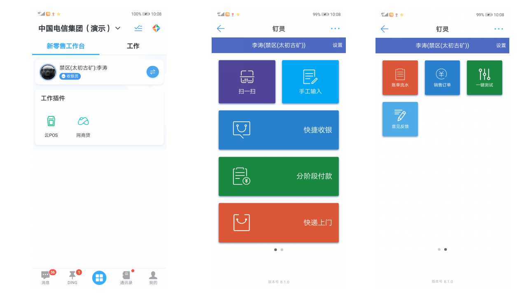Open the 账单流水 tile

[400, 78]
